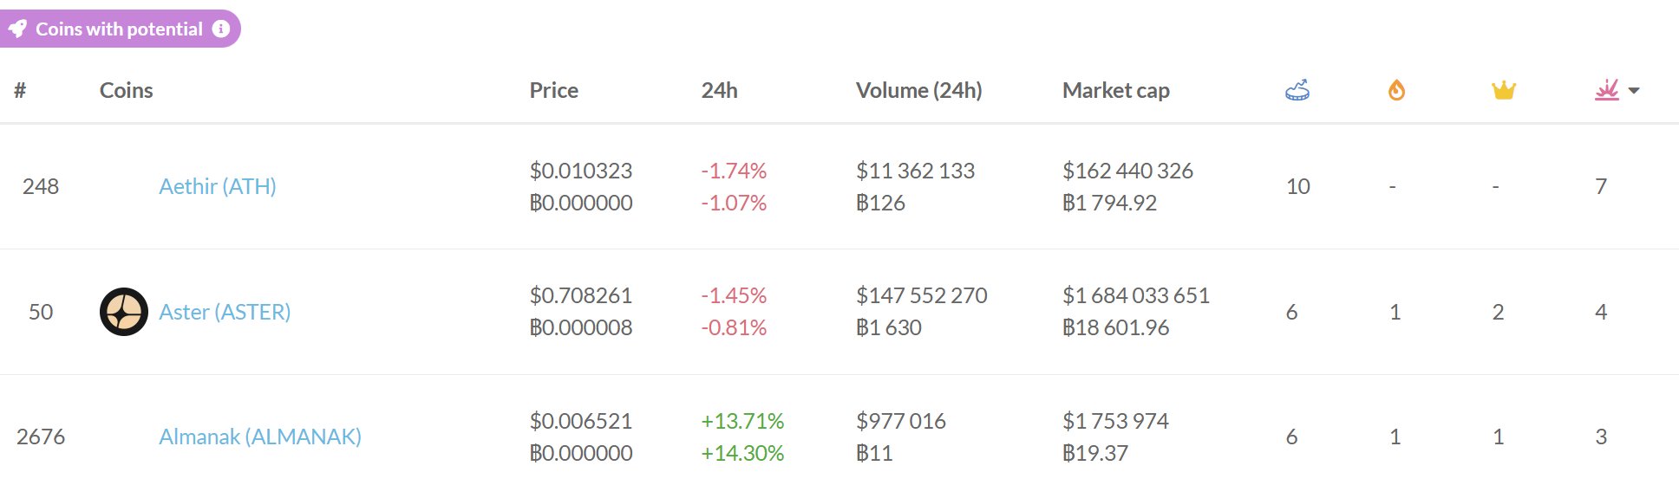The height and width of the screenshot is (498, 1679).
Task: Sort table by 24h change header
Action: tap(719, 90)
